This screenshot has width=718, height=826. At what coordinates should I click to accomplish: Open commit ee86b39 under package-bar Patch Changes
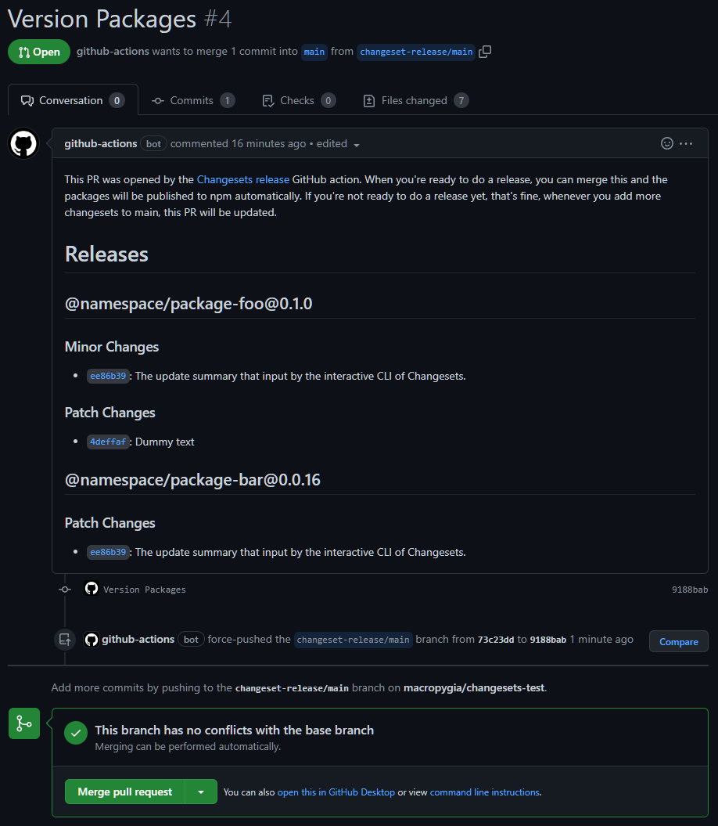(108, 552)
